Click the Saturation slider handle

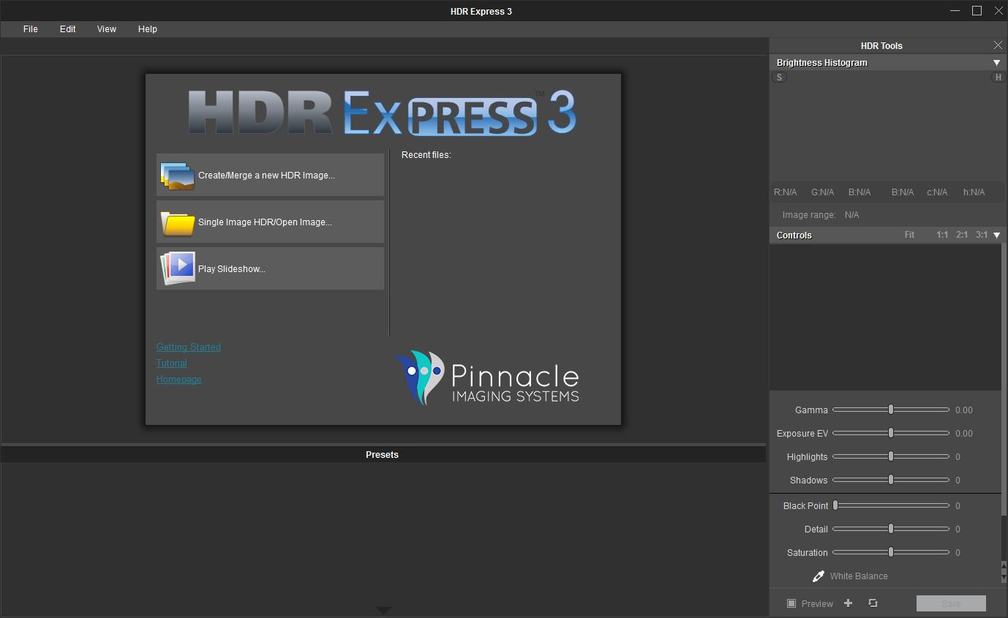point(891,553)
